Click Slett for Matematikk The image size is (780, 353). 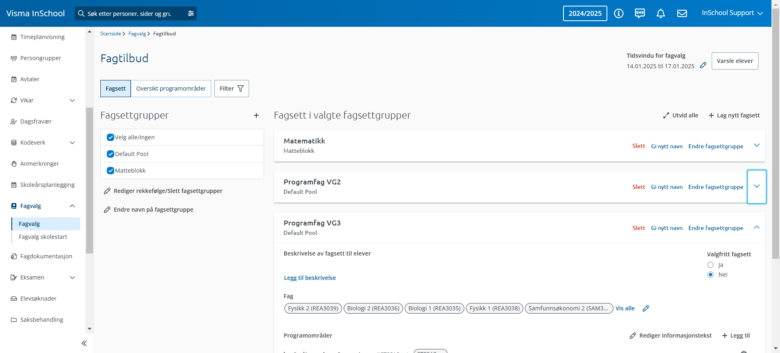(639, 146)
